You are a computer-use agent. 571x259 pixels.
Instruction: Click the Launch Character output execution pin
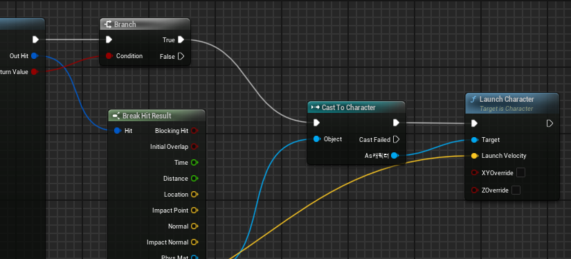point(550,123)
